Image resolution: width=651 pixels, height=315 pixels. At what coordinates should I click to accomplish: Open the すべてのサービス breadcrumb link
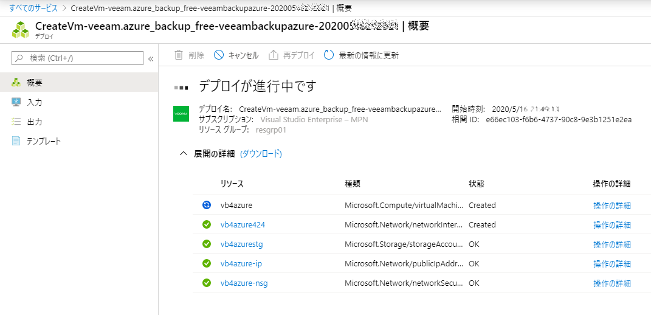[33, 7]
